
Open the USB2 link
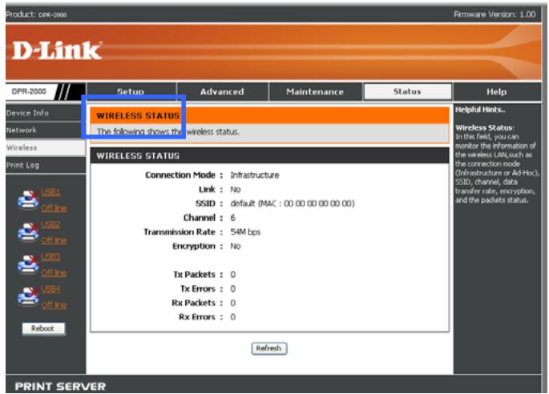click(50, 224)
